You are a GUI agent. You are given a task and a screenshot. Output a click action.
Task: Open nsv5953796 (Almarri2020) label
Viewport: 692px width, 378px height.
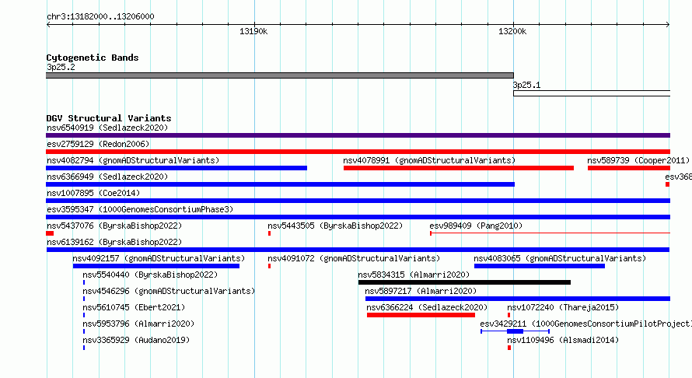point(138,324)
